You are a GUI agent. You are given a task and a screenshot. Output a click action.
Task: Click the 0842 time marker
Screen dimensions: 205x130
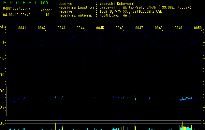42,28
